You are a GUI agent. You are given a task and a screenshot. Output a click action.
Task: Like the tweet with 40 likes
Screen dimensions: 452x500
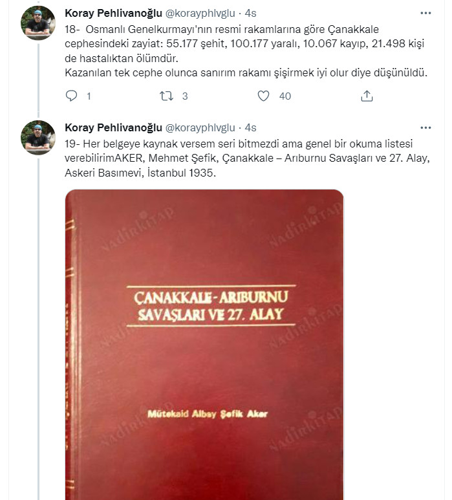(263, 96)
